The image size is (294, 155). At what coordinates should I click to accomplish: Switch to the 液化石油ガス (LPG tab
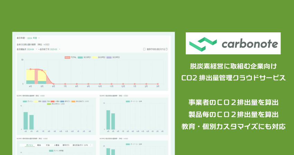click(x=80, y=145)
